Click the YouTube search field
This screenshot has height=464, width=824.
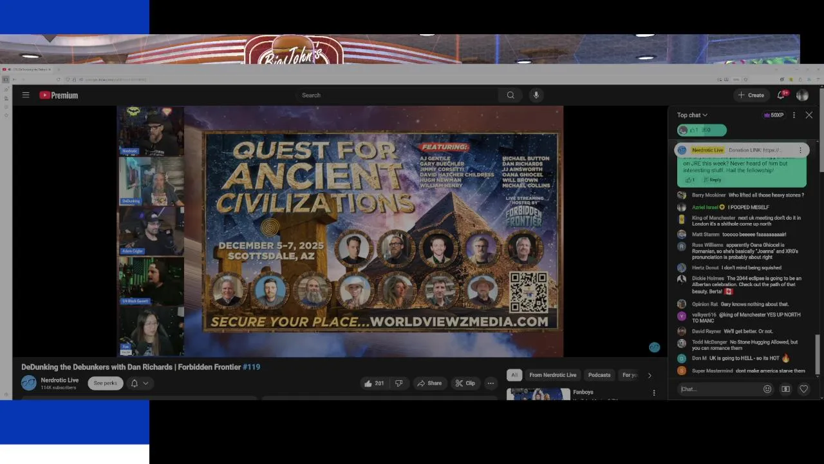click(x=397, y=95)
